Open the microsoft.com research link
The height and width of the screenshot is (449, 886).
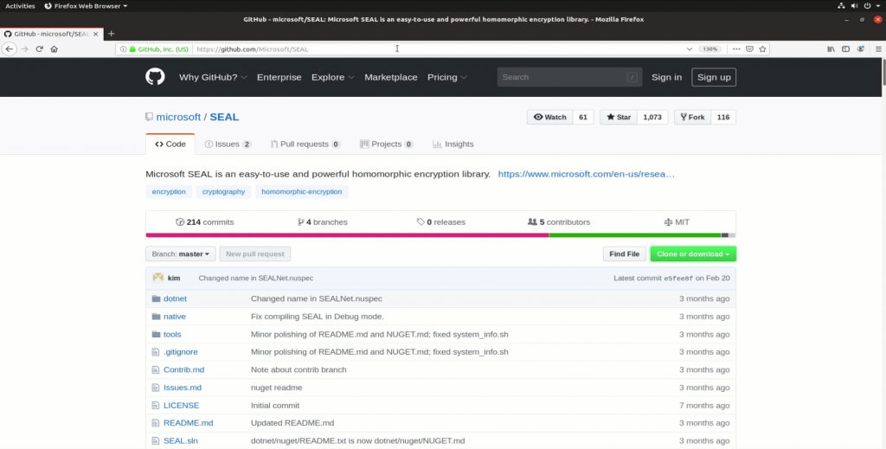coord(587,174)
